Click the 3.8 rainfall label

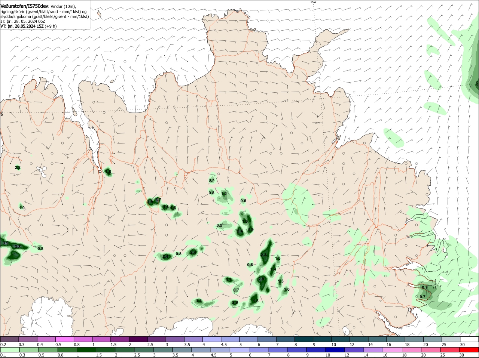(x=17, y=247)
